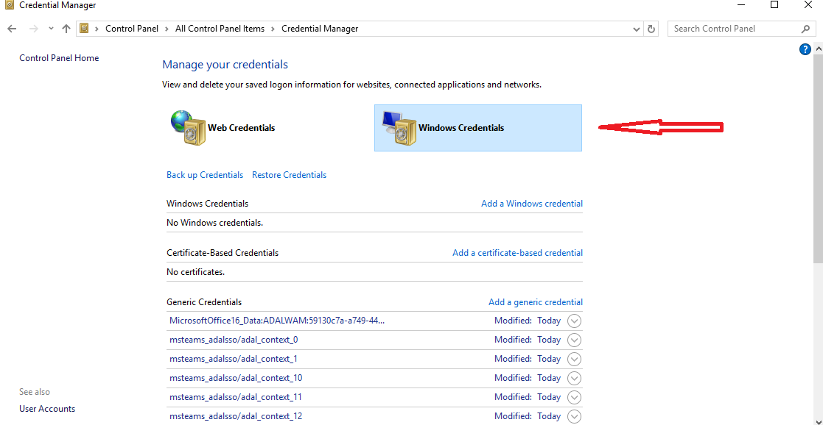The width and height of the screenshot is (823, 425).
Task: Click the Web Credentials globe vault icon
Action: 189,127
